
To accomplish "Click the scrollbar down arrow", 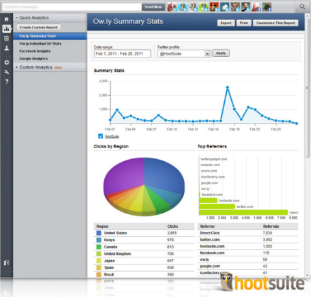I will point(307,276).
